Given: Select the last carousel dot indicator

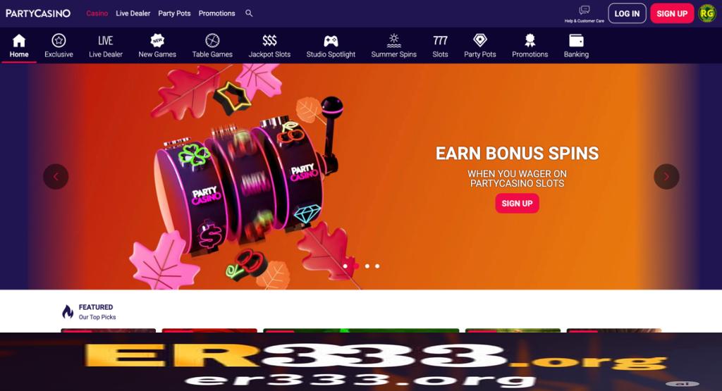Looking at the screenshot, I should (x=377, y=266).
